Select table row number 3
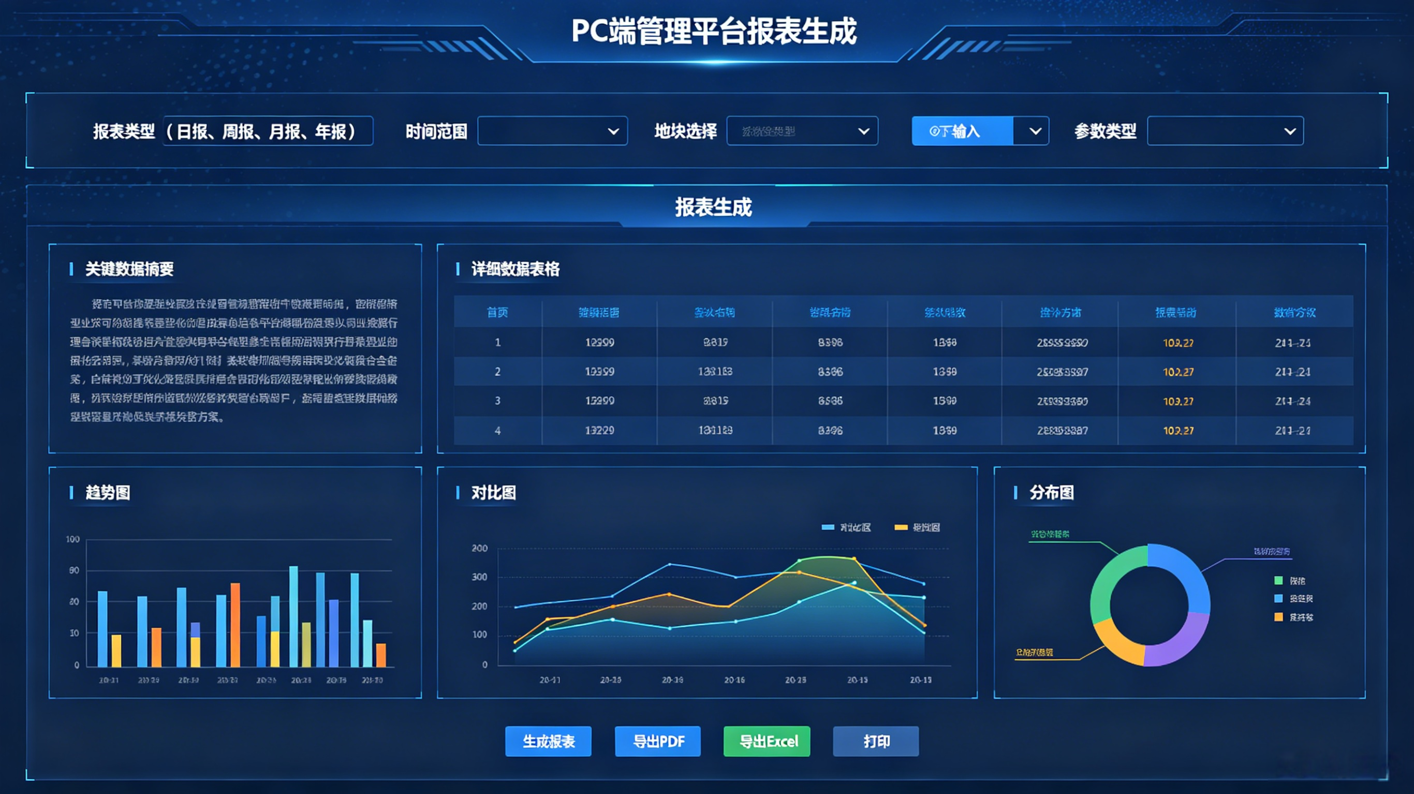The width and height of the screenshot is (1414, 794). coord(904,401)
